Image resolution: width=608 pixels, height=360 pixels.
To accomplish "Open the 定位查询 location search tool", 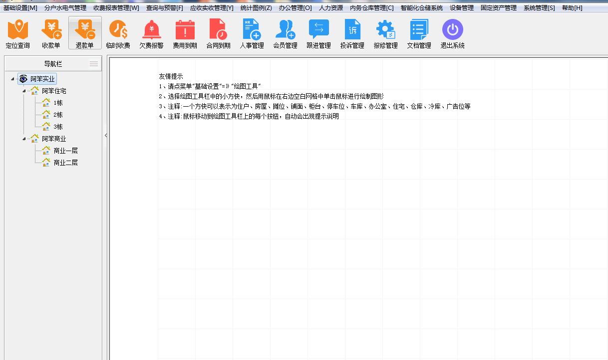I will (x=18, y=33).
